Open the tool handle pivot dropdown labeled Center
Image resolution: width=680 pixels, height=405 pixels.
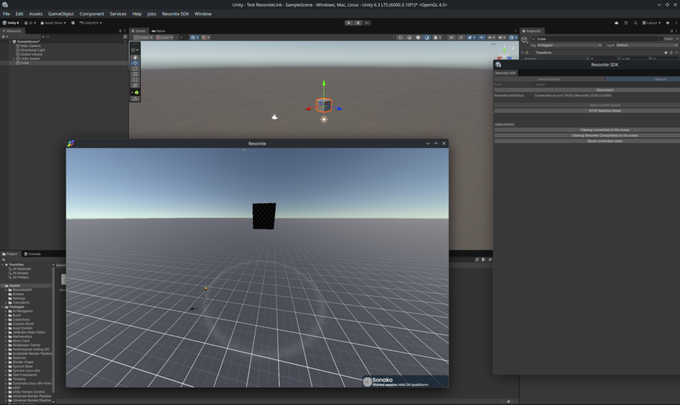(x=144, y=37)
